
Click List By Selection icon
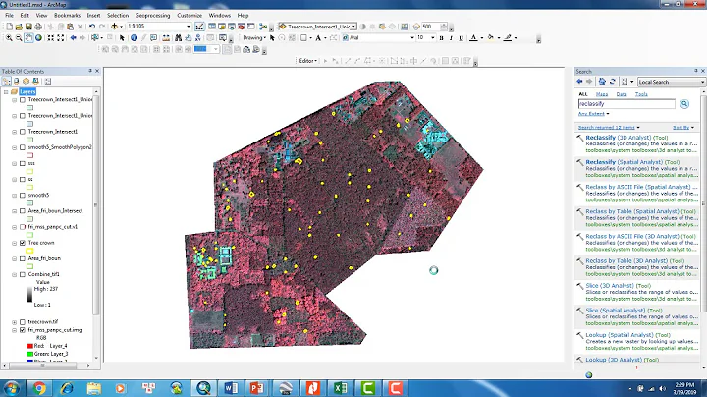point(35,82)
